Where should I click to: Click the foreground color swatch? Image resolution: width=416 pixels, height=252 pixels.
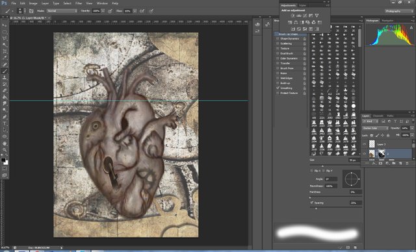pyautogui.click(x=3, y=160)
